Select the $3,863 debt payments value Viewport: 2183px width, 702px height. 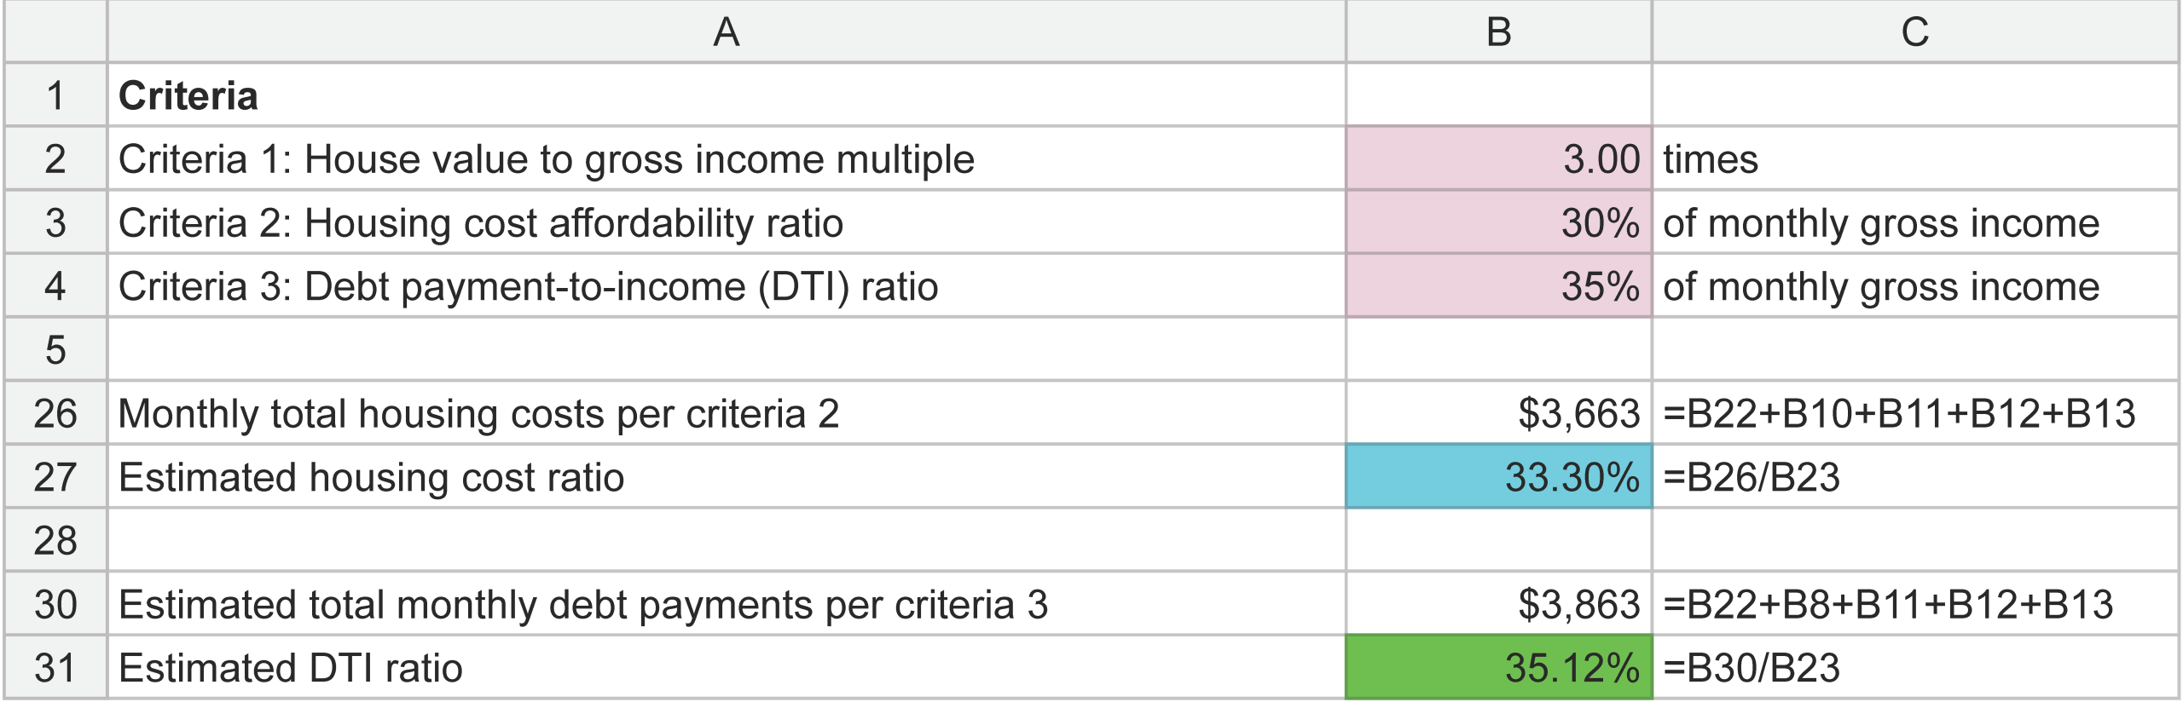coord(1498,604)
